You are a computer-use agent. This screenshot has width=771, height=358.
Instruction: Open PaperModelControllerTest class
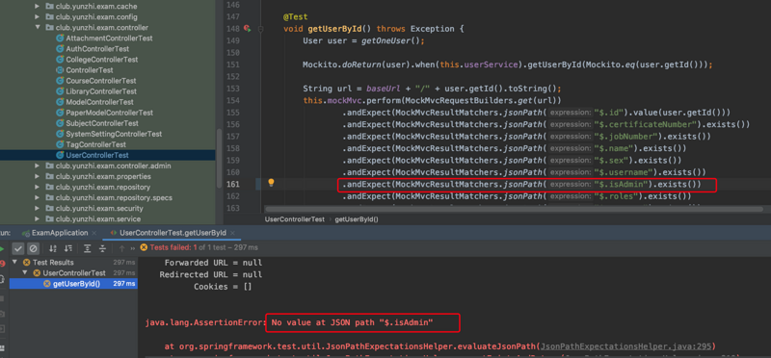point(109,113)
